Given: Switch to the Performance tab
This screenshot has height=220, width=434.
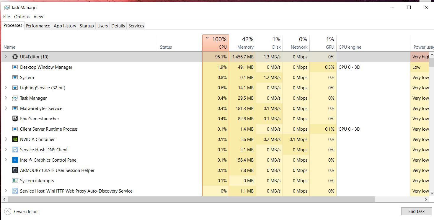Looking at the screenshot, I should click(x=38, y=26).
